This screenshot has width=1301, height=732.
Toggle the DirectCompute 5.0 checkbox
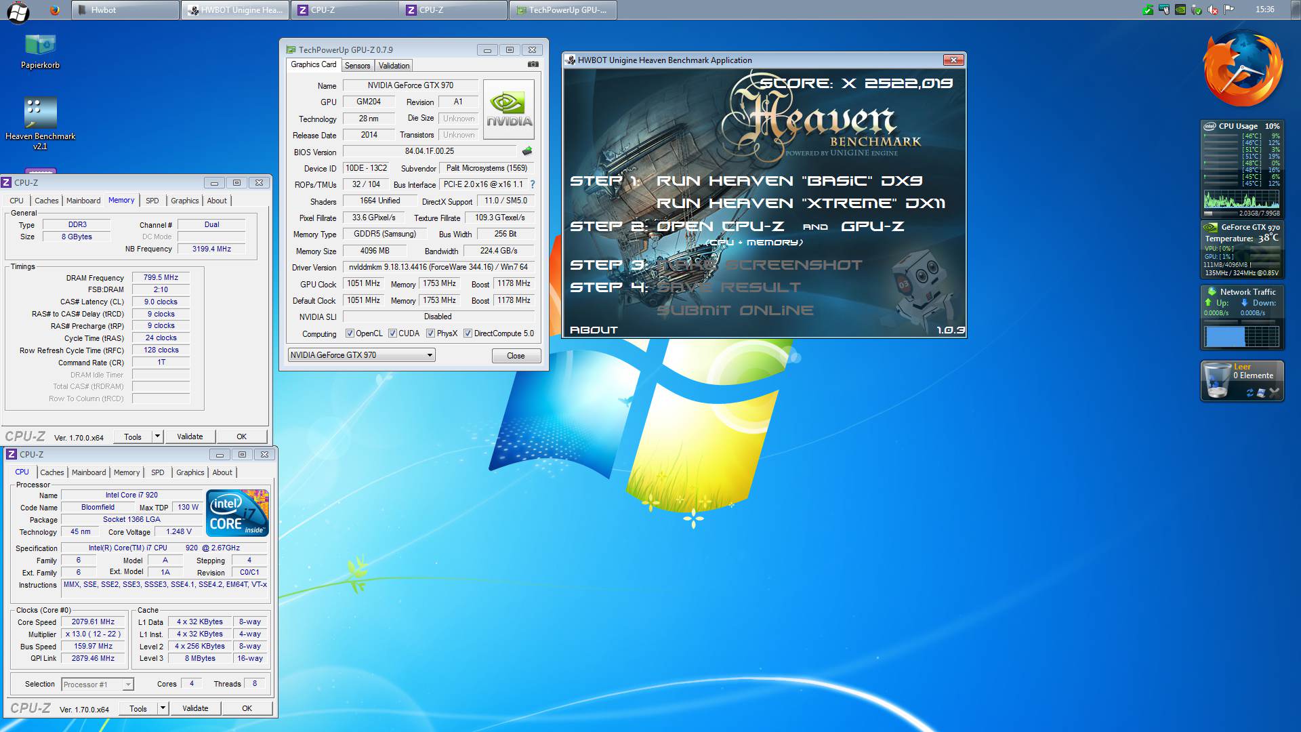tap(468, 333)
